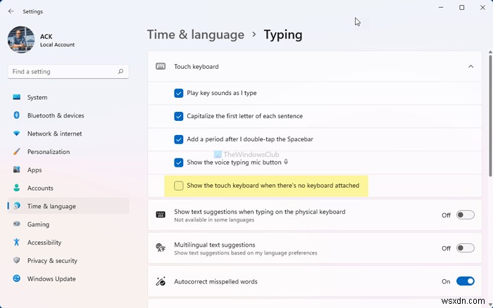Turn off Autocorrect misspelled words toggle
The width and height of the screenshot is (493, 308).
(466, 281)
